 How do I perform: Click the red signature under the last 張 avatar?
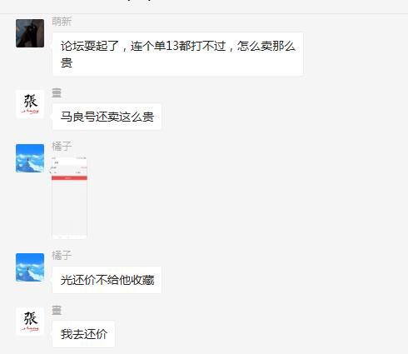[30, 329]
